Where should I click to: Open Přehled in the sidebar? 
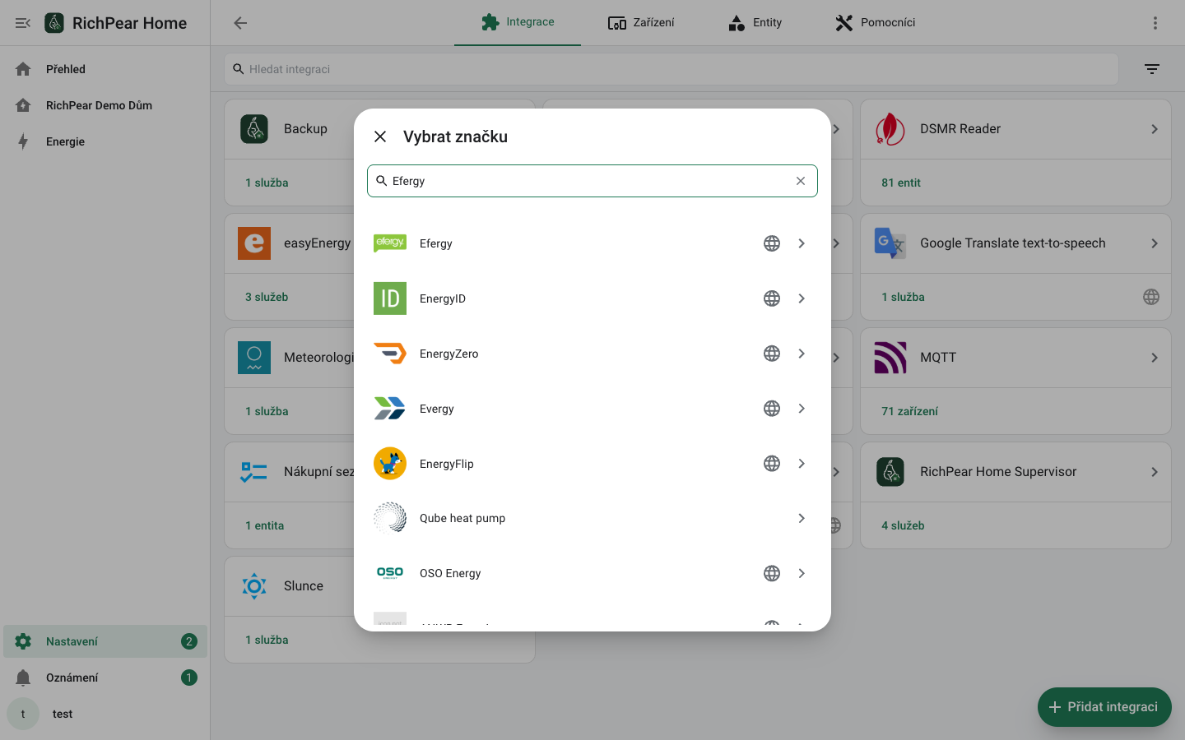[x=105, y=69]
